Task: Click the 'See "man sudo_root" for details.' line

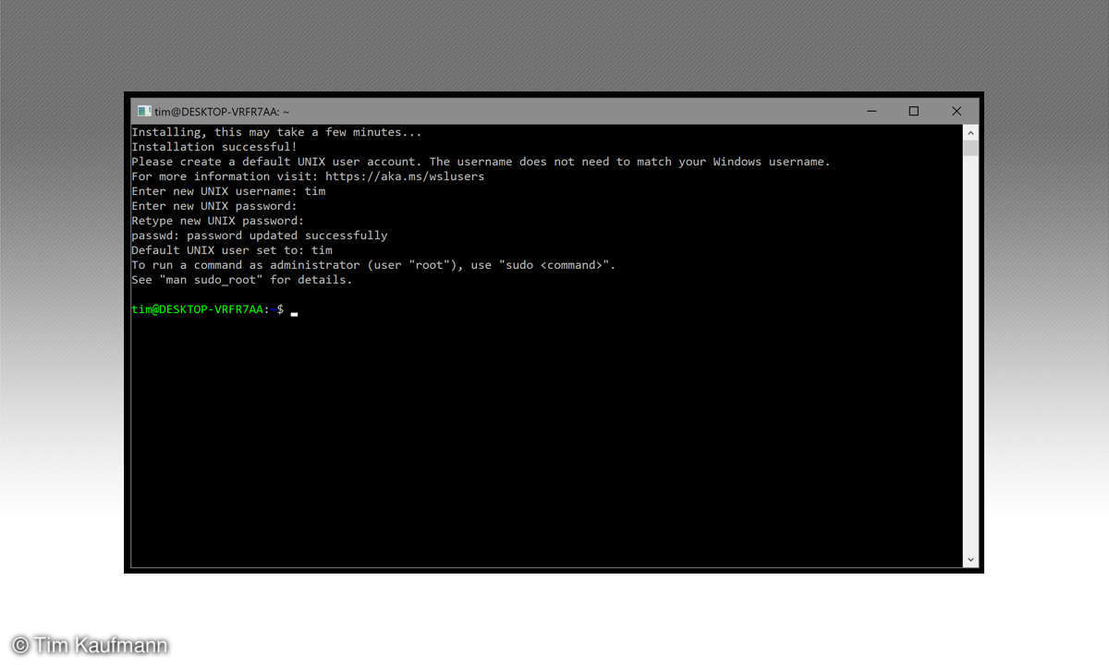Action: click(x=242, y=280)
